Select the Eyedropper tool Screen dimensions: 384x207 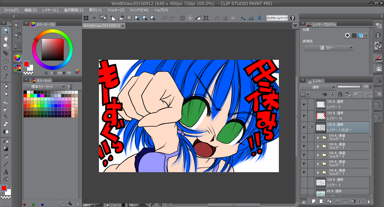(x=6, y=76)
